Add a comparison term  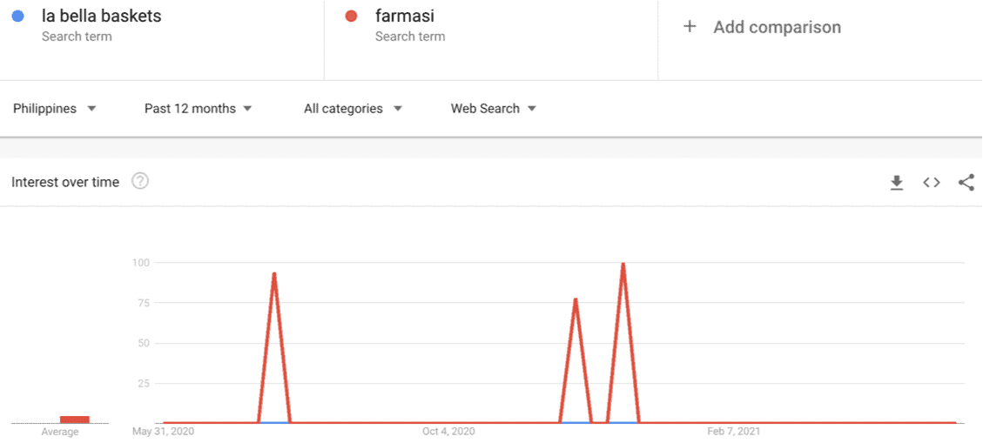coord(777,27)
